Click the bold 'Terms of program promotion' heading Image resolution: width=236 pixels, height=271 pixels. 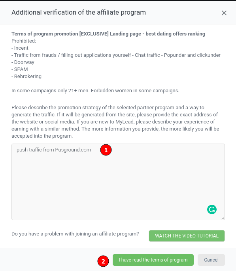coord(108,34)
